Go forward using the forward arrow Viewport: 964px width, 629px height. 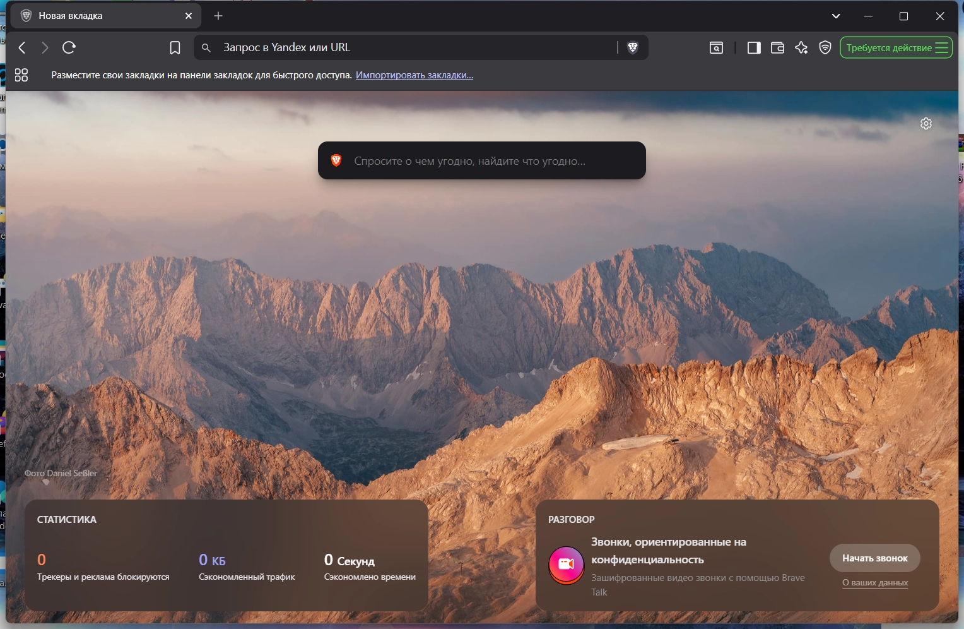[45, 47]
